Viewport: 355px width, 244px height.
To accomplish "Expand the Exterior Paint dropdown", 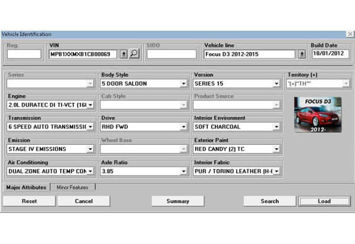I will [x=276, y=149].
